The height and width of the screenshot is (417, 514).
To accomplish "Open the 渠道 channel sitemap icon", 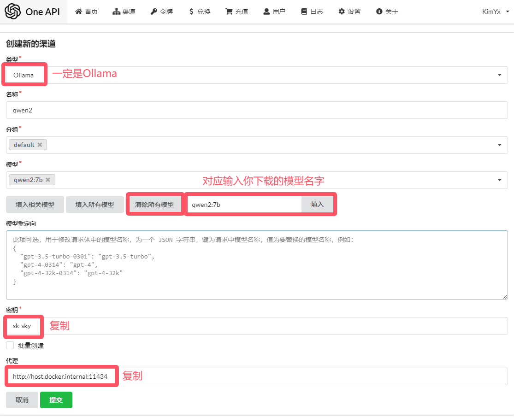I will [x=116, y=12].
